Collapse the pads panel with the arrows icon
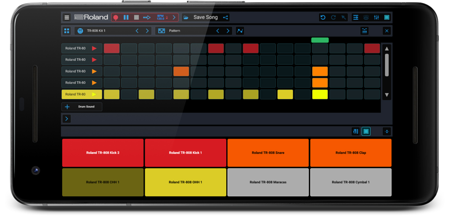 387,132
